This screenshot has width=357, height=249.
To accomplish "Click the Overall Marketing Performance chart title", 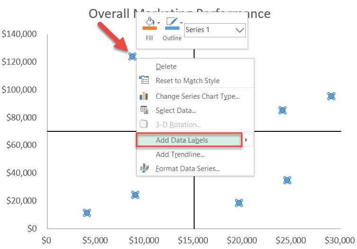I will [x=179, y=14].
